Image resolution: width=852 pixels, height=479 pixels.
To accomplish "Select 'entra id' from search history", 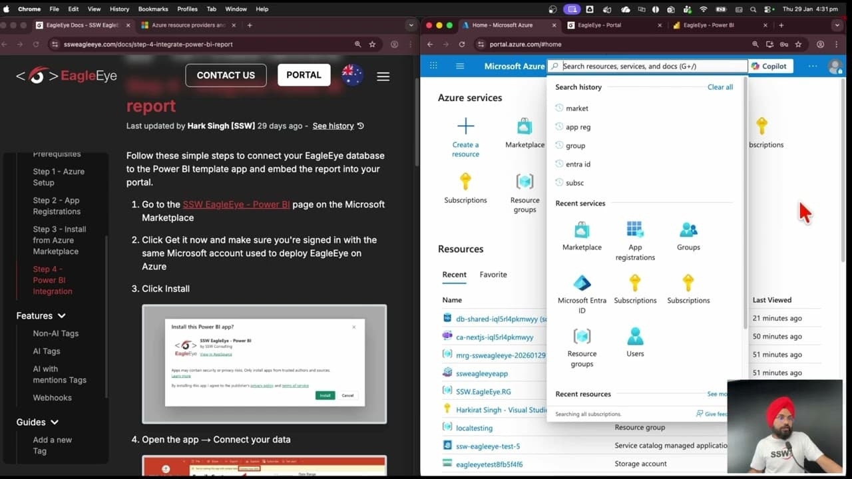I will click(x=578, y=164).
